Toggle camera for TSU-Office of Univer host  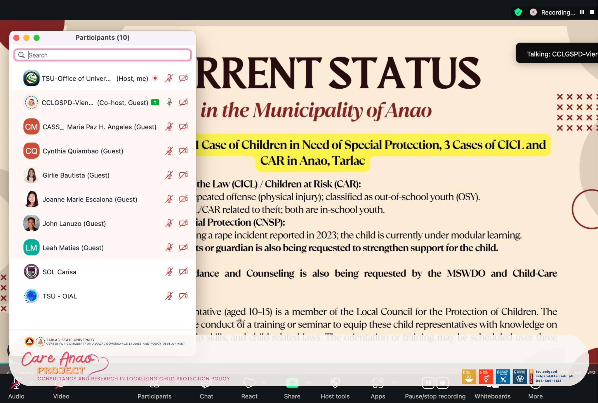click(183, 78)
